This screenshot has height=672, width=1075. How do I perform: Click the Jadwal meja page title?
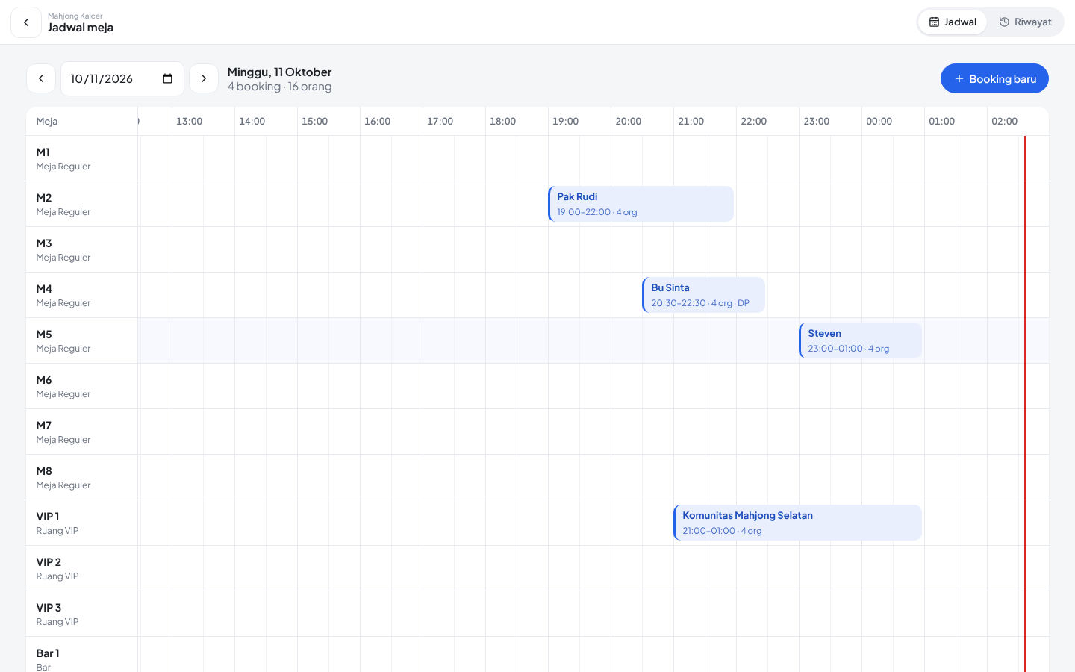pos(81,28)
